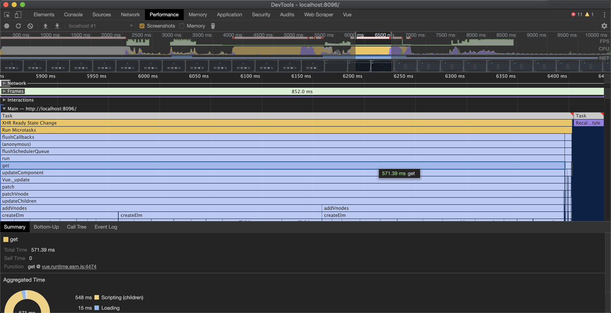
Task: Open the localhost #1 recording dropdown
Action: (100, 26)
